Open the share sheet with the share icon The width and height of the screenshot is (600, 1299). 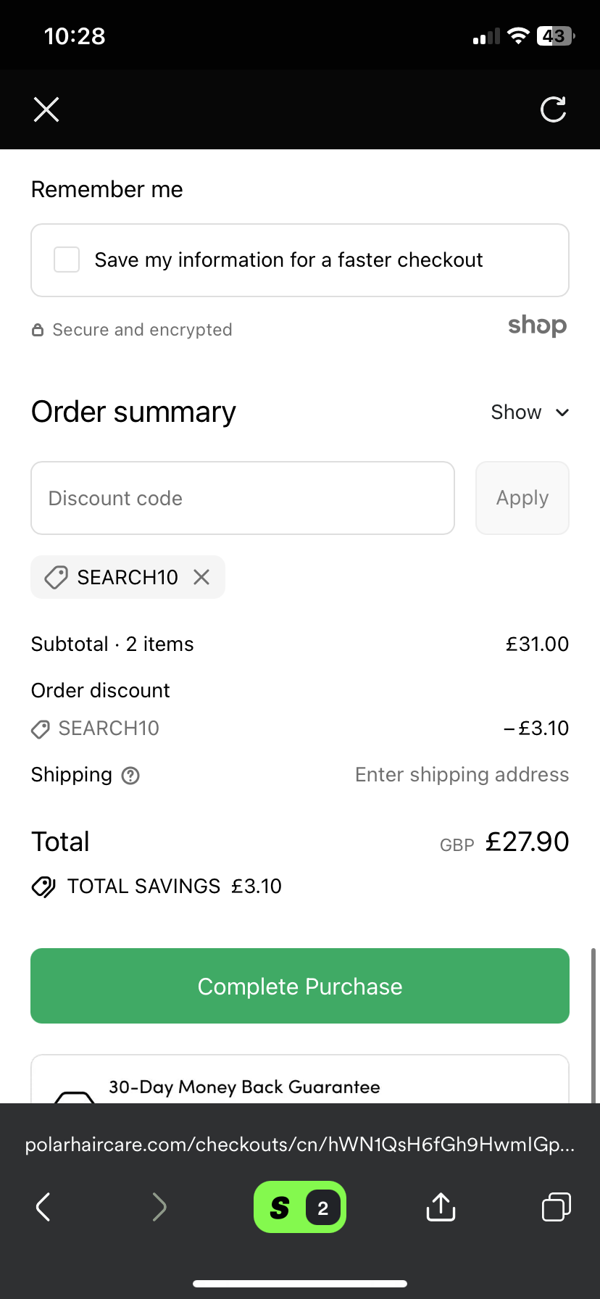click(440, 1207)
